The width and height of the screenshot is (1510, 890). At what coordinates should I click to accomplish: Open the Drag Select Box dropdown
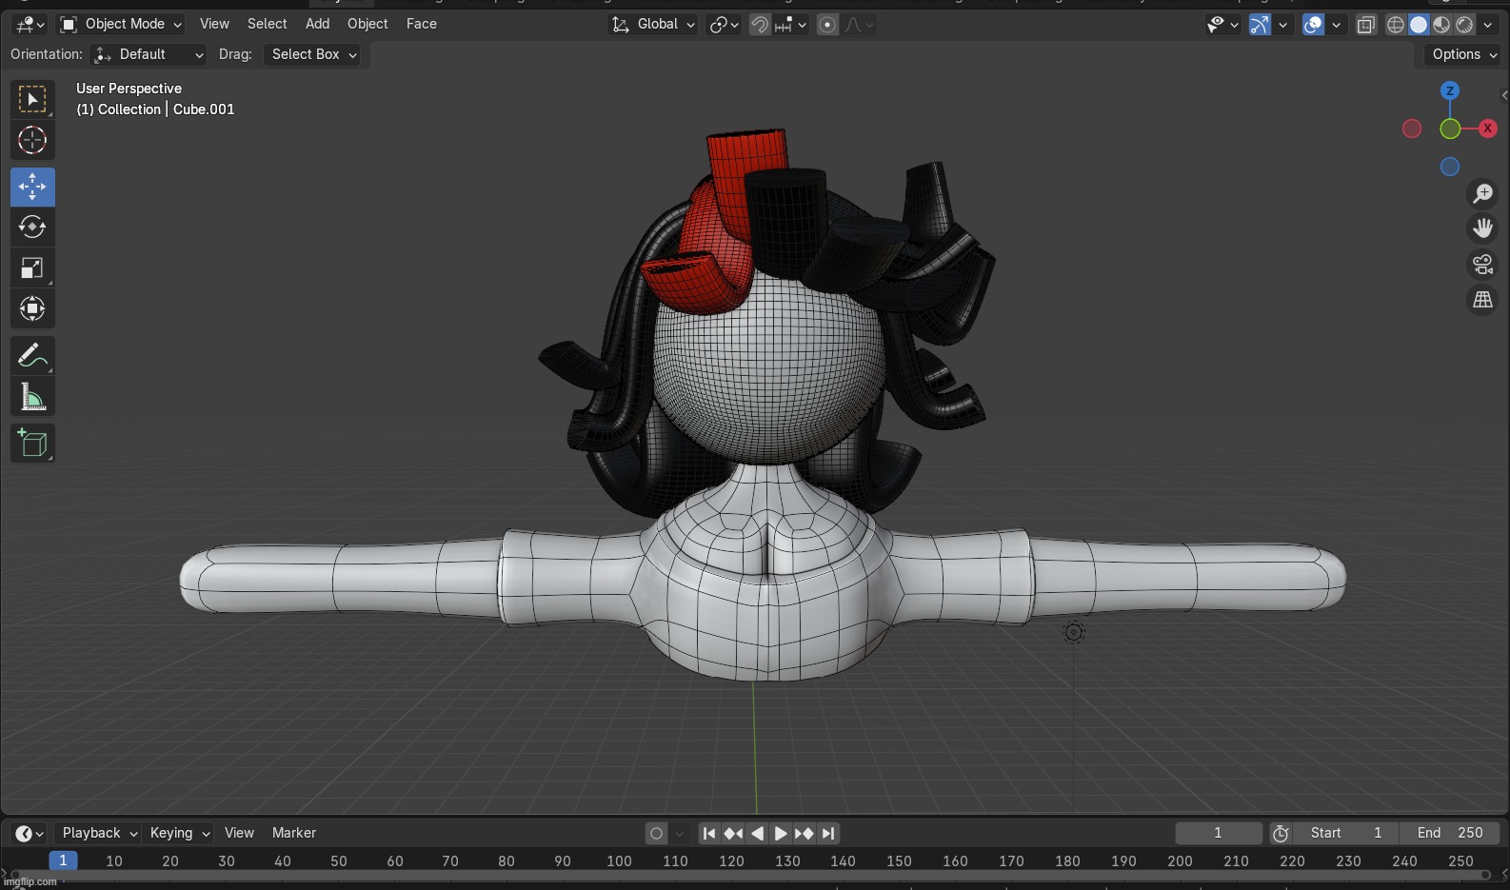click(313, 54)
